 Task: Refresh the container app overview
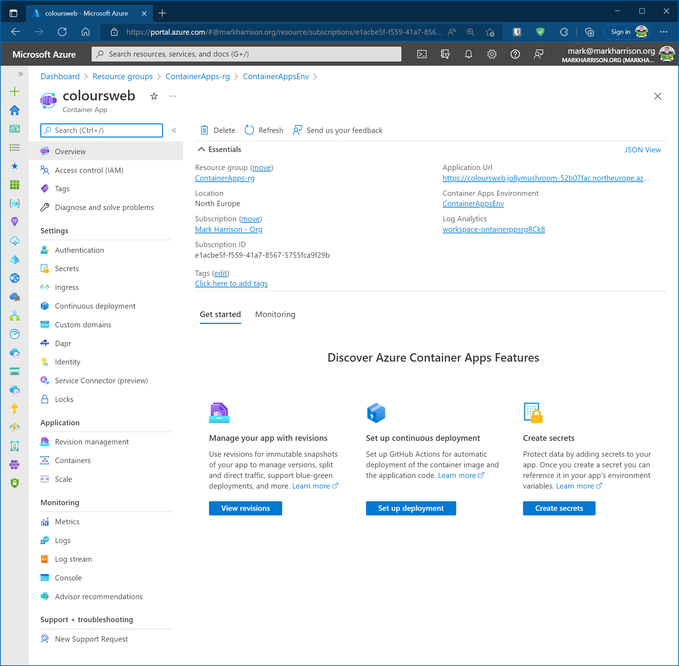(264, 130)
